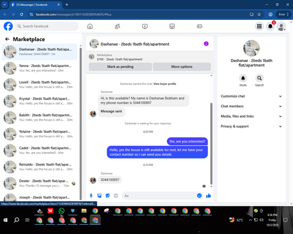Open Babith conversation
Screen dimensions: 293x234
click(39, 118)
